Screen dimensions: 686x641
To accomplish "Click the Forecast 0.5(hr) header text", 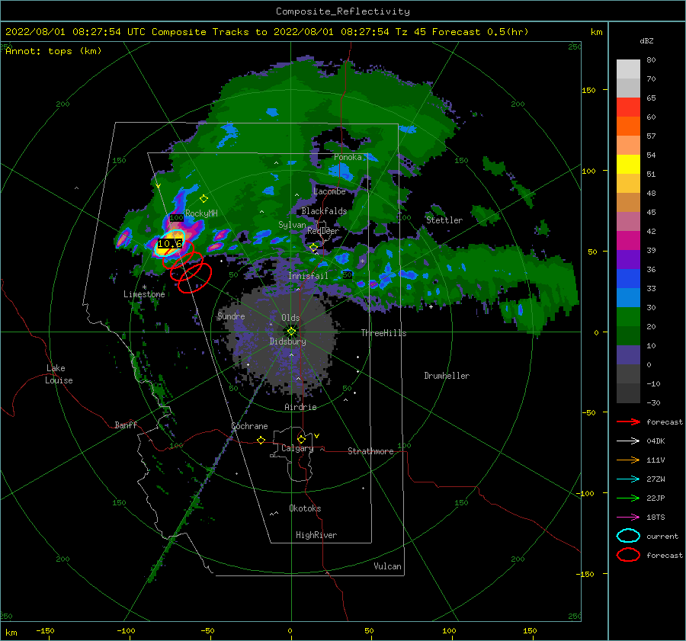I will click(x=480, y=32).
